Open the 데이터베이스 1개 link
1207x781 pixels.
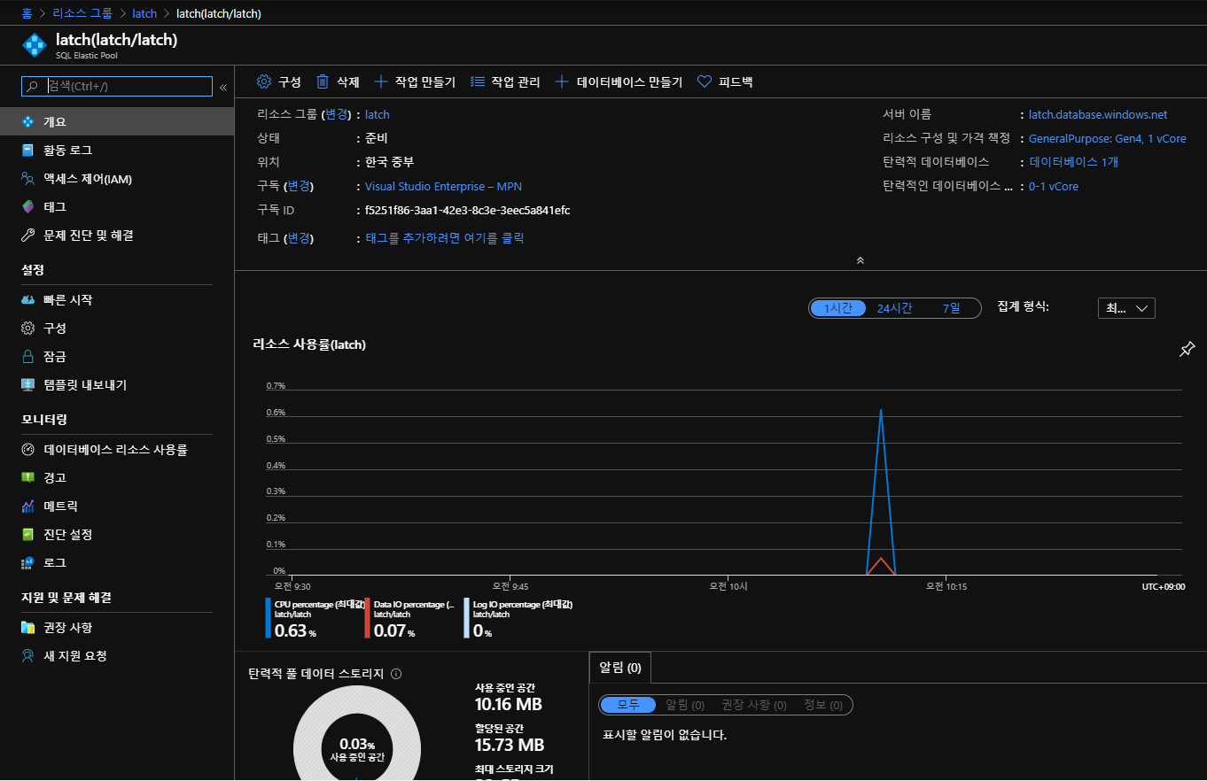pos(1074,162)
